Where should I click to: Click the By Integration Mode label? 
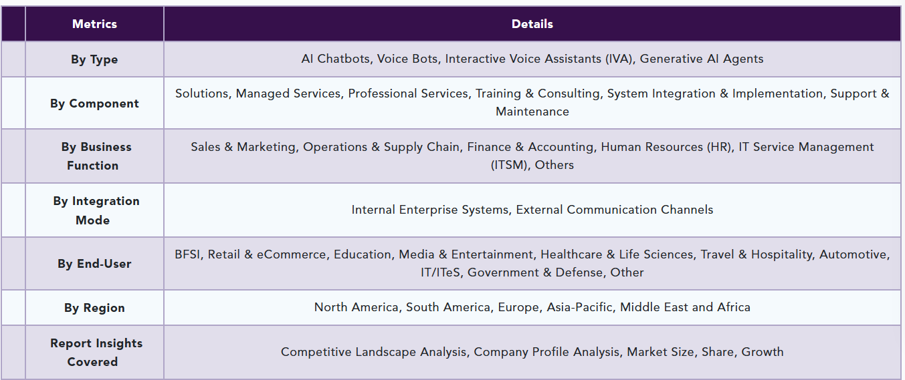point(94,210)
